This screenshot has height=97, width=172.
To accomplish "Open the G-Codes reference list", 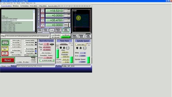I will tap(19, 62).
